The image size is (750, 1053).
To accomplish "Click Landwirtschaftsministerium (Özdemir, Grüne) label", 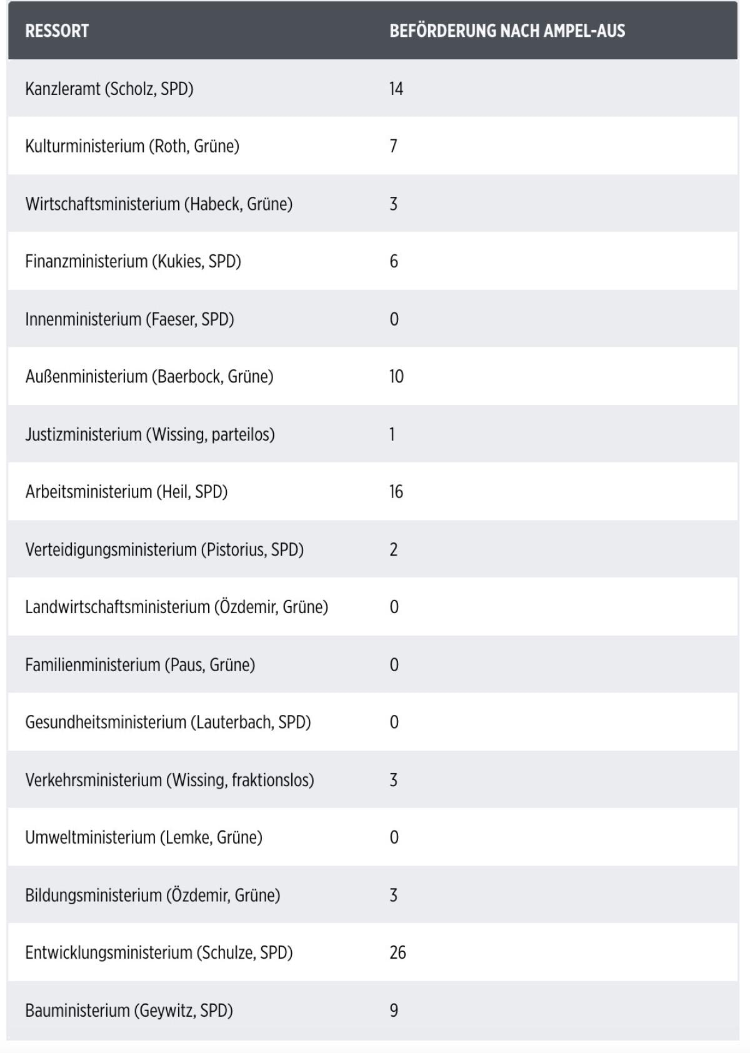I will (176, 607).
